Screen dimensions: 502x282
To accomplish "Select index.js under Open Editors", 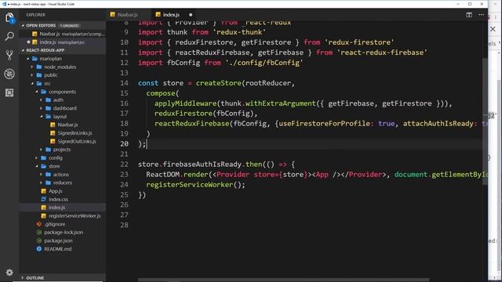I will [x=63, y=42].
